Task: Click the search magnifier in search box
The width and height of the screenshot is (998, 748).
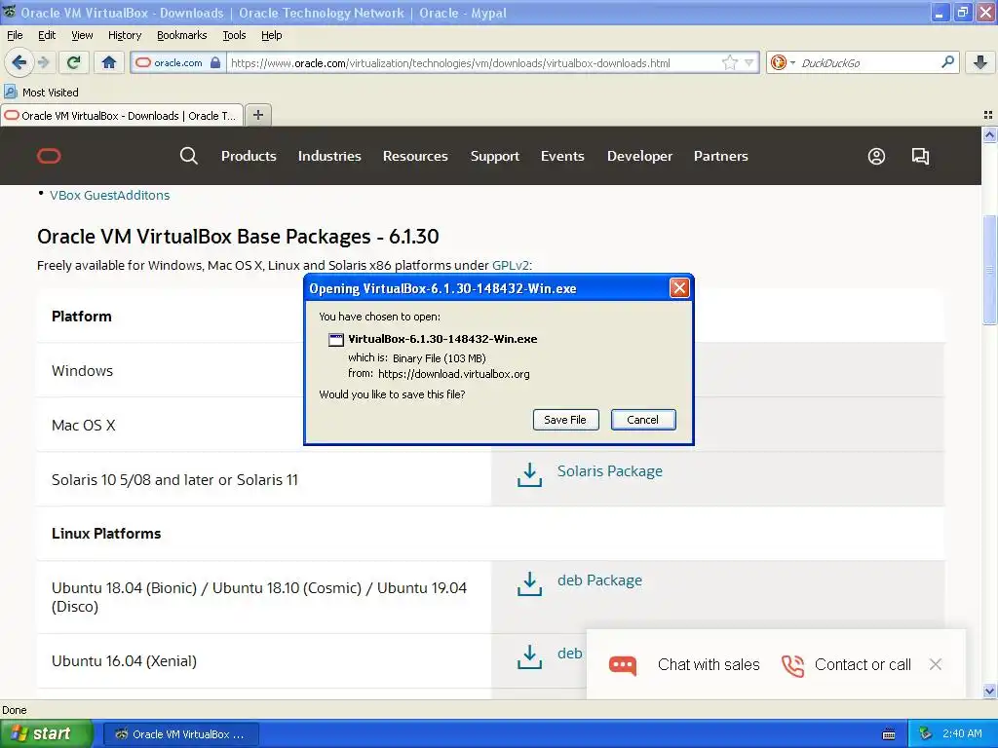Action: click(x=947, y=62)
